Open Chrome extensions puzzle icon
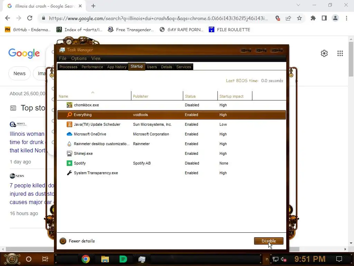 313,18
